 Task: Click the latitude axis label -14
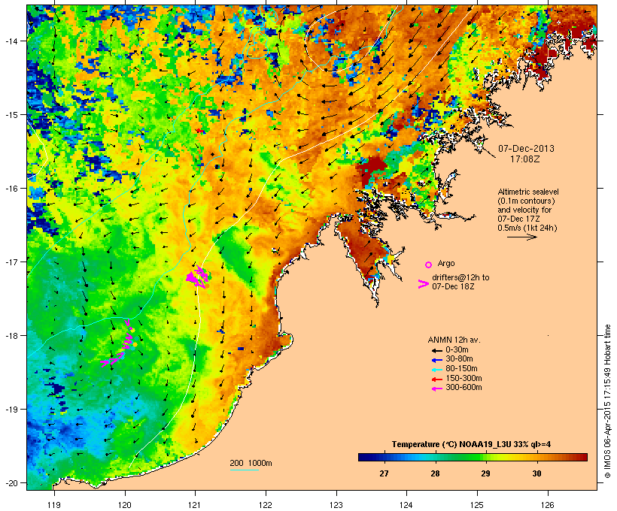coord(11,41)
